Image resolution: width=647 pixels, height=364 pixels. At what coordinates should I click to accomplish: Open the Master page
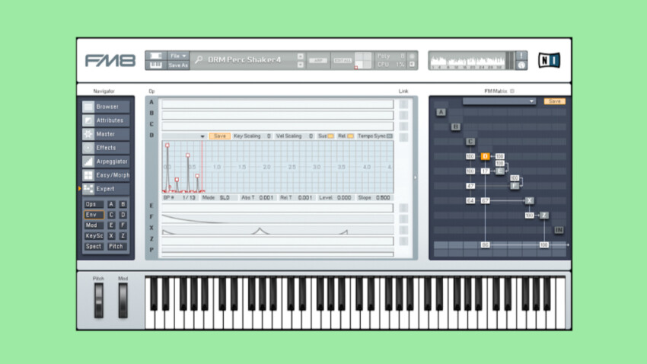coord(106,134)
